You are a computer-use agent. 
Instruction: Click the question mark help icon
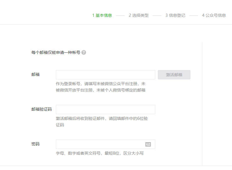point(84,52)
